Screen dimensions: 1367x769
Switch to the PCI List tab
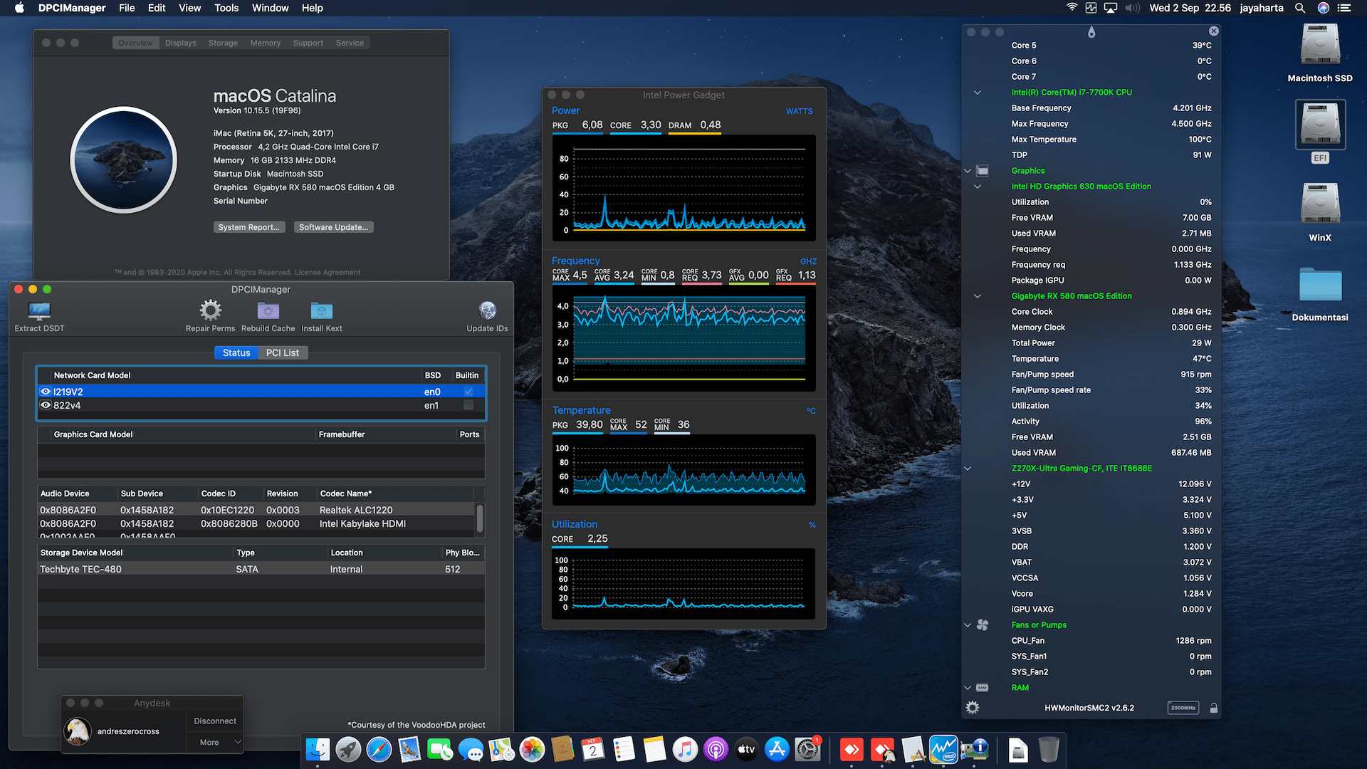[x=283, y=352]
